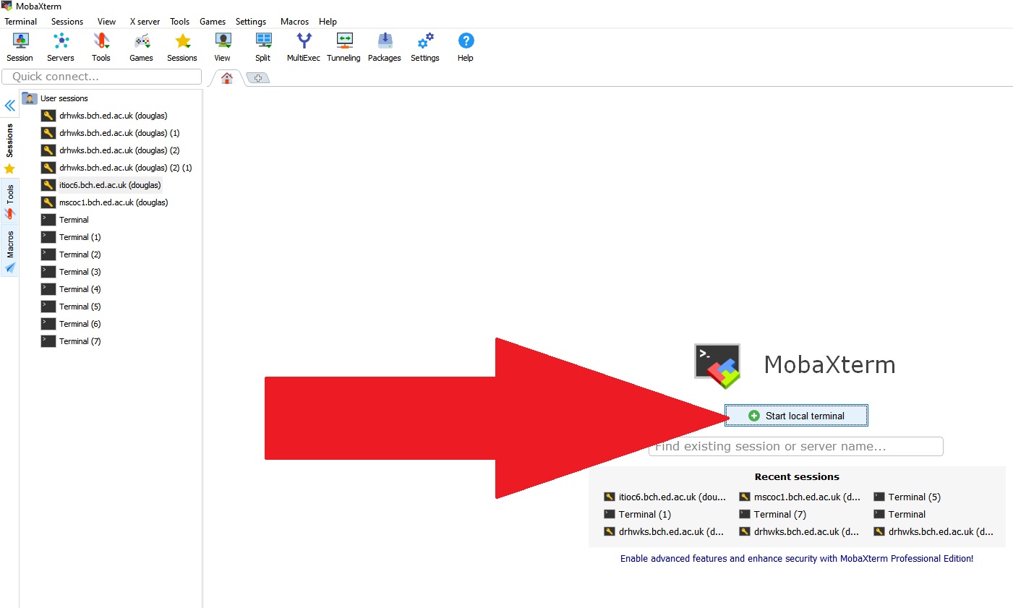
Task: Open recent session itioc6.bch.ed.ac.uk
Action: [x=664, y=497]
